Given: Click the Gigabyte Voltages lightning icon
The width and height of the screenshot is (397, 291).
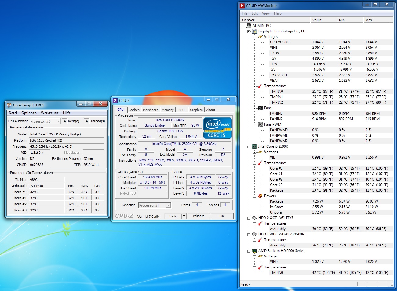Looking at the screenshot, I should [x=260, y=37].
